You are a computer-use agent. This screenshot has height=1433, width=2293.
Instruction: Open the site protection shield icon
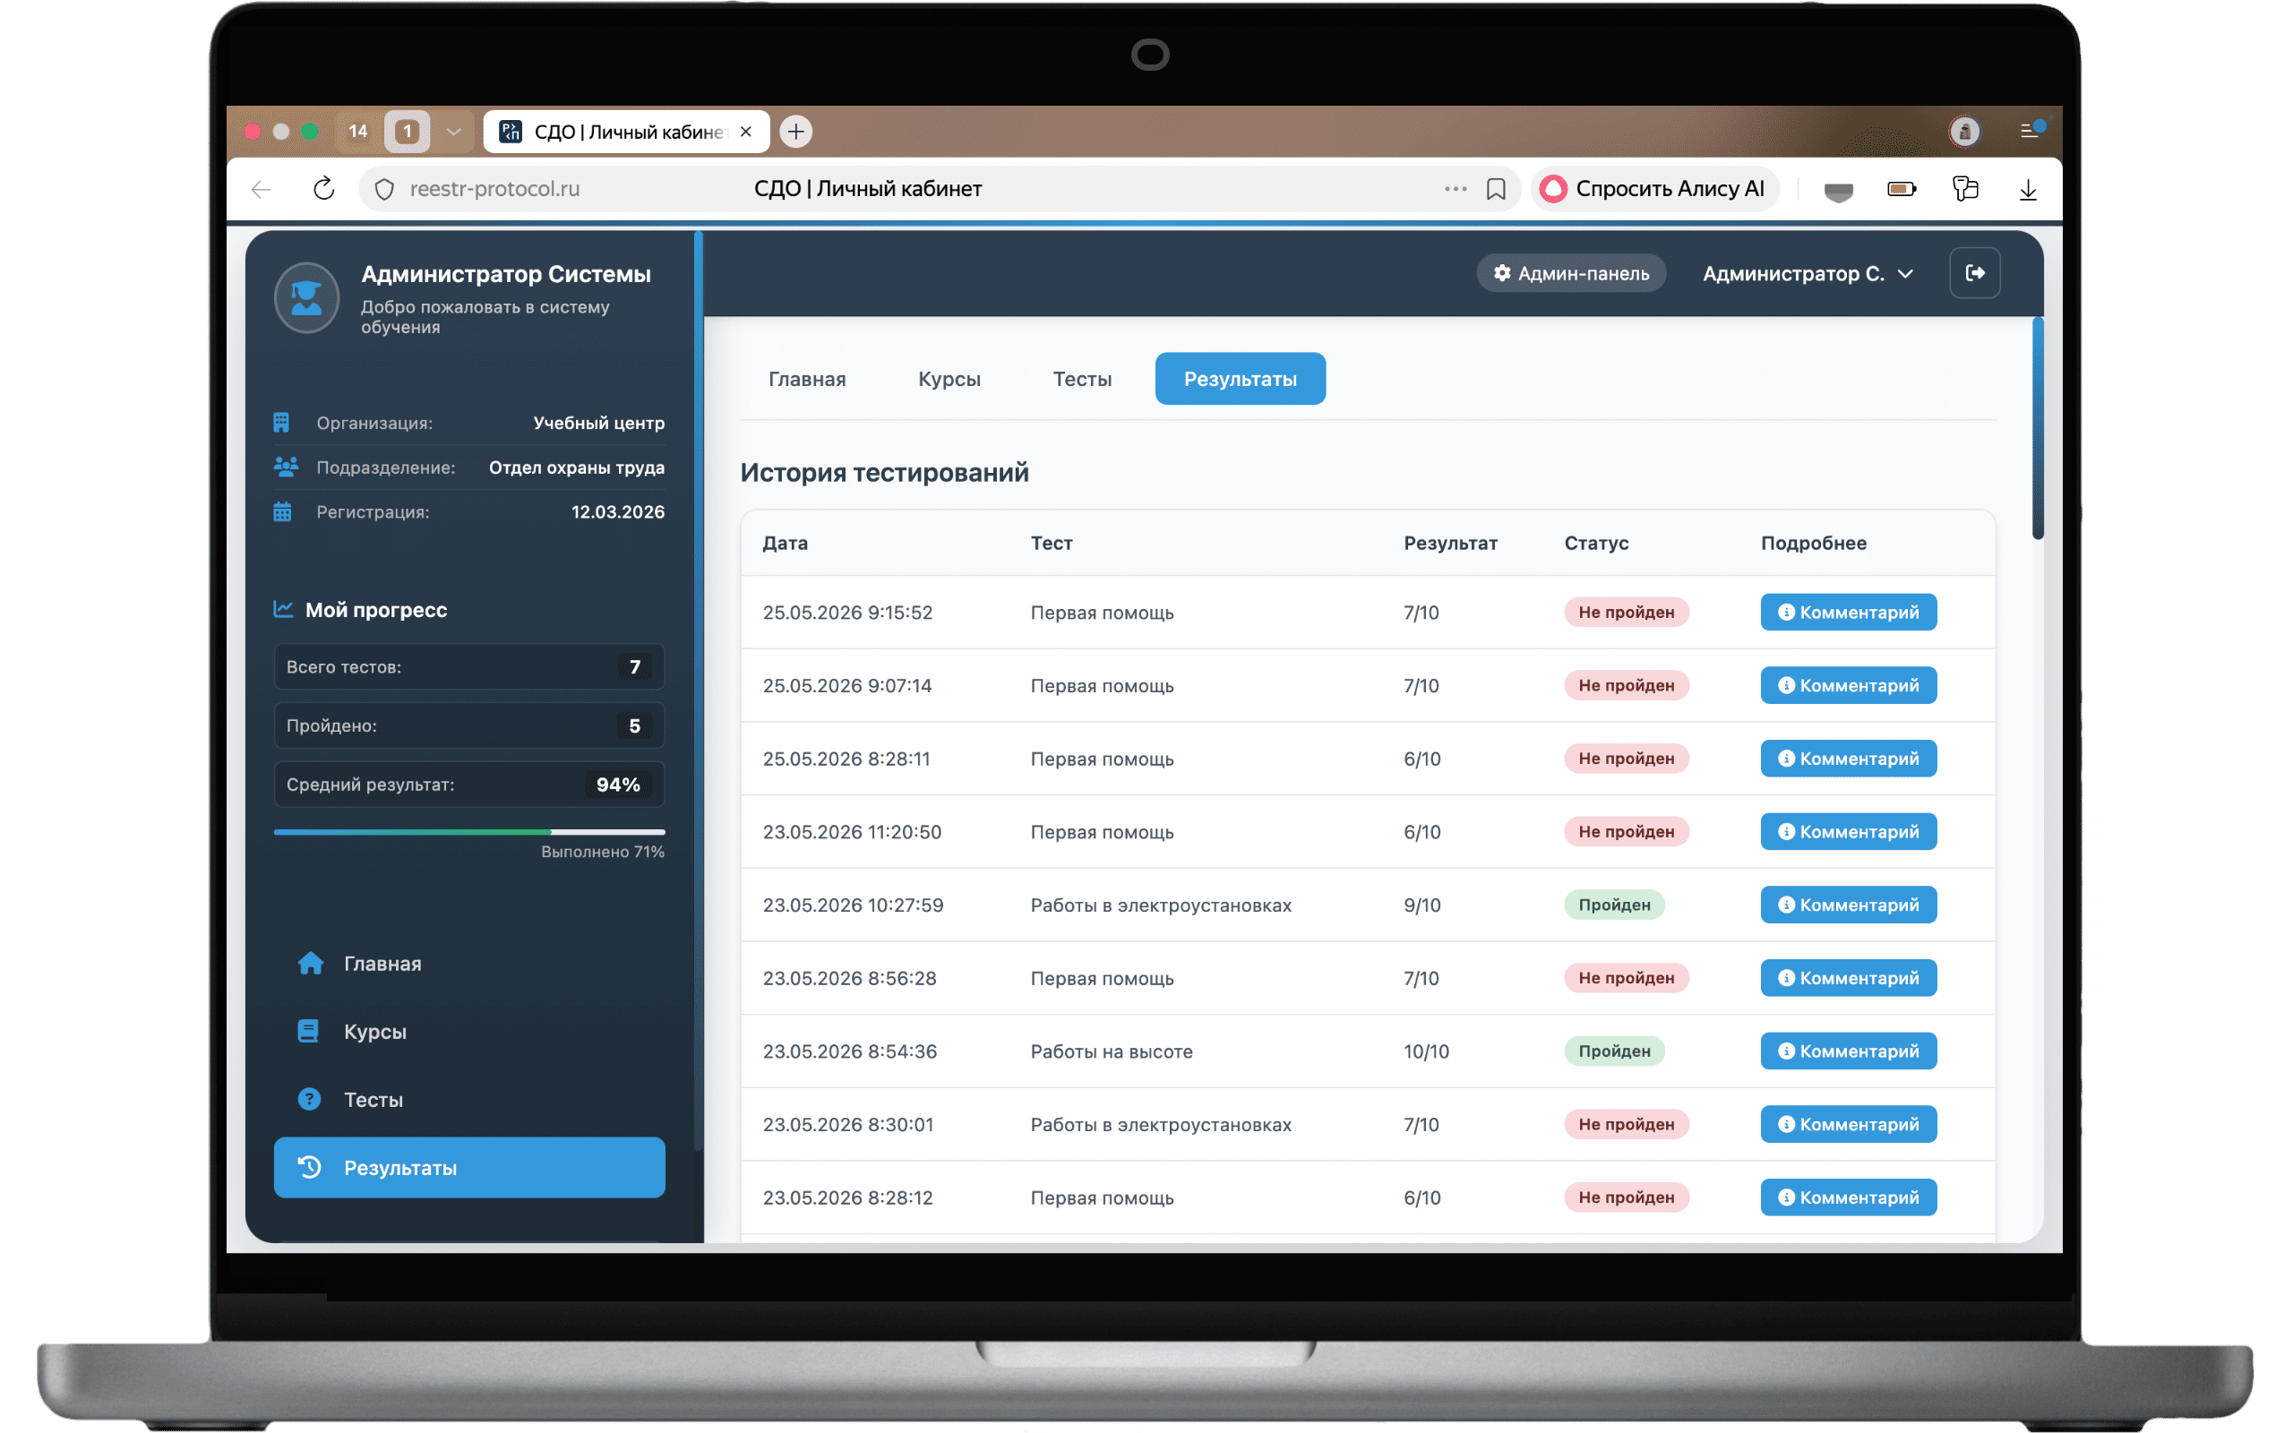[x=383, y=190]
